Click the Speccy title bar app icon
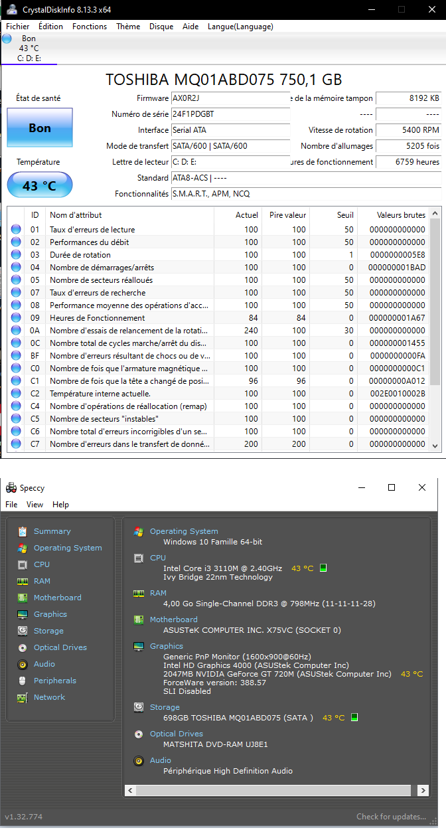The image size is (446, 830). [11, 487]
